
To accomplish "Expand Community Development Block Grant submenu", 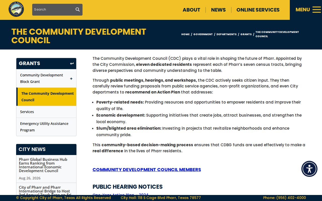I will [x=71, y=79].
